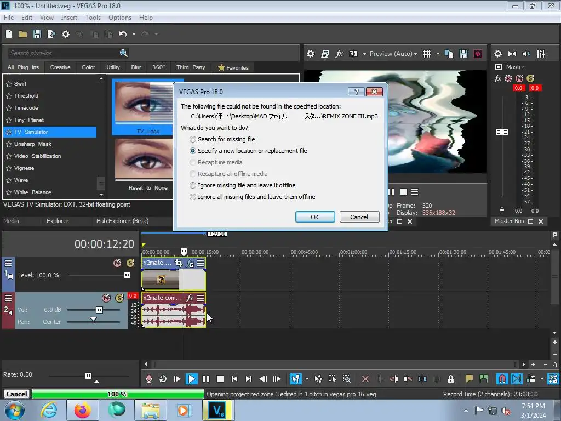Click the dialog help question mark button
The image size is (561, 421).
356,92
